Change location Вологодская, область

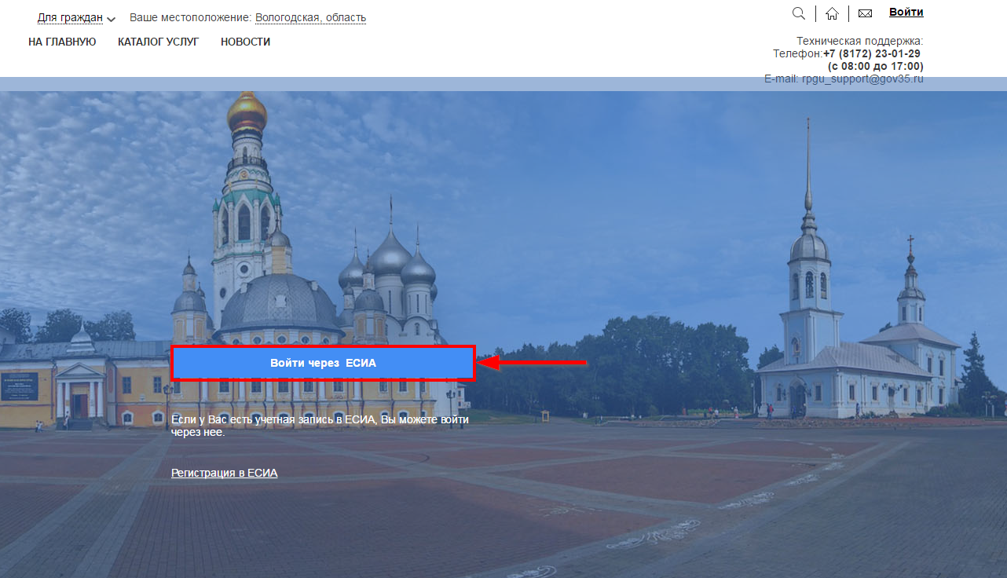310,17
